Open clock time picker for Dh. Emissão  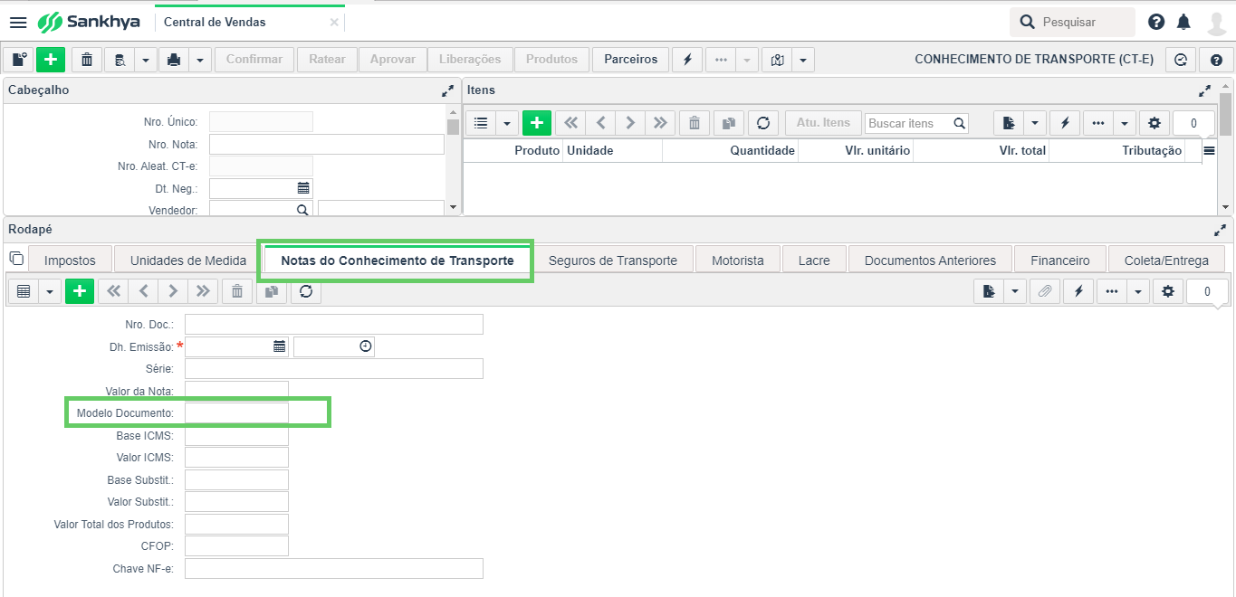(365, 346)
